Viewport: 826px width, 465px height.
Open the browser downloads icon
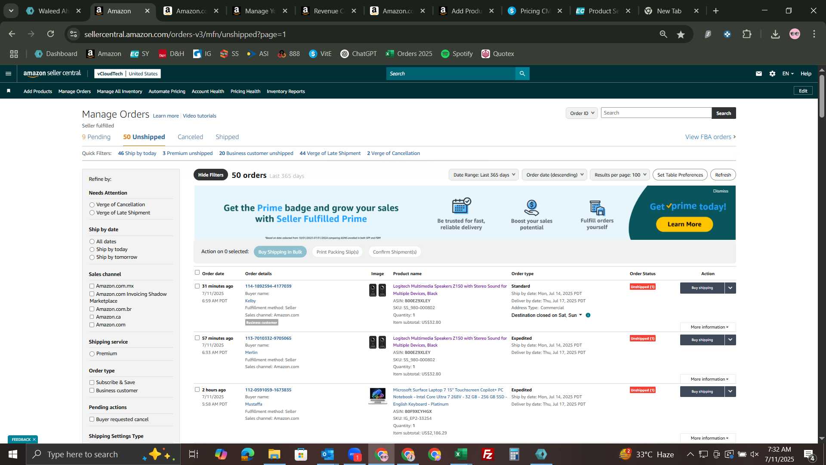775,34
